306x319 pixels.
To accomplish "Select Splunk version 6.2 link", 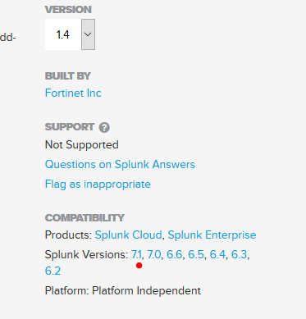I will click(53, 271).
